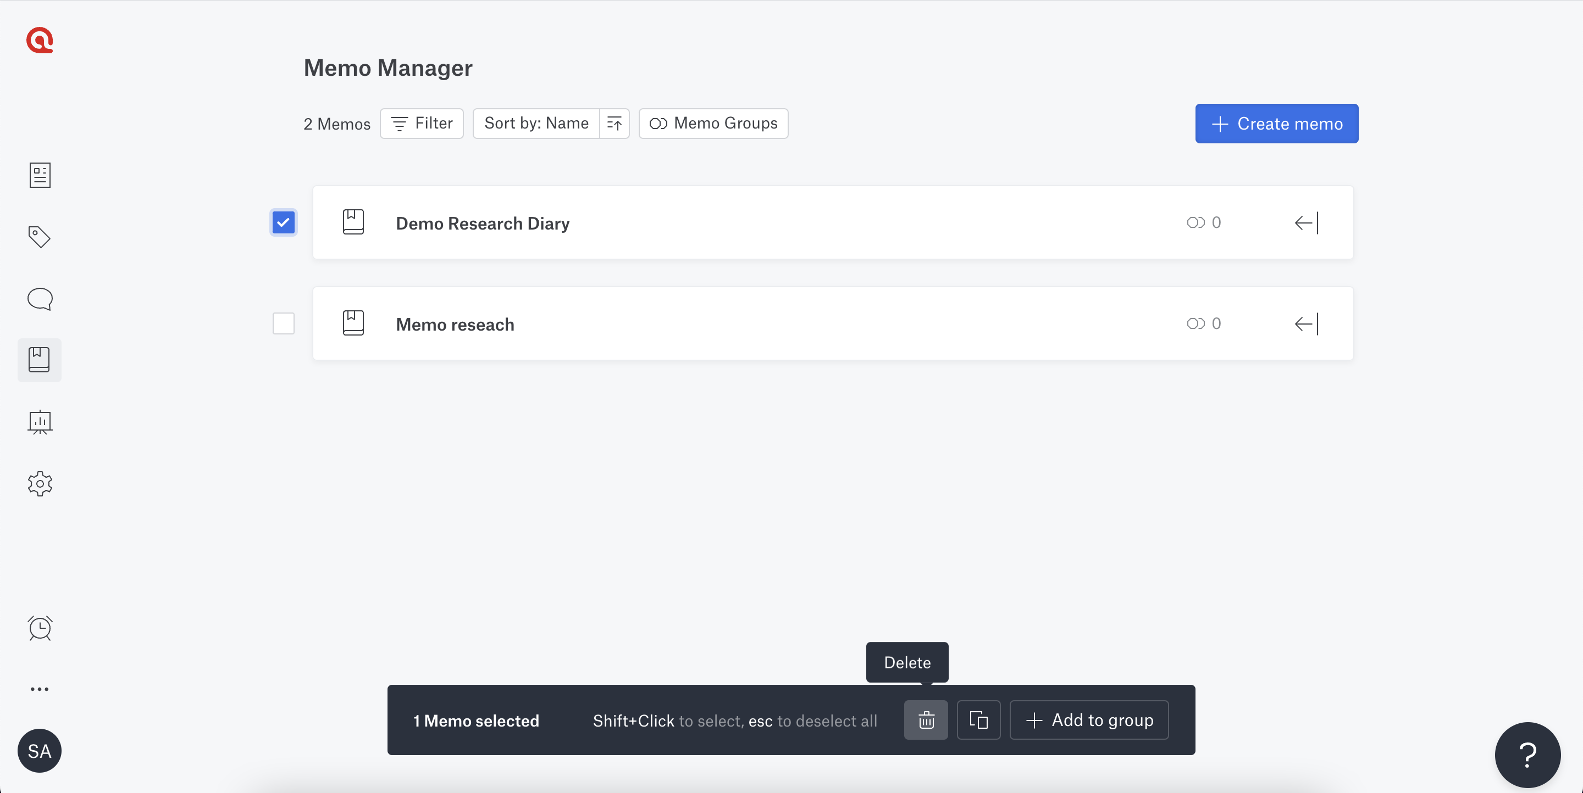The image size is (1583, 793).
Task: Open the Reminders alarm clock icon
Action: [40, 628]
